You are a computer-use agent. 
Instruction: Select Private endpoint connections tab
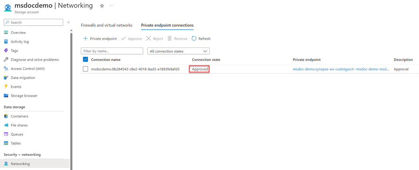click(167, 25)
